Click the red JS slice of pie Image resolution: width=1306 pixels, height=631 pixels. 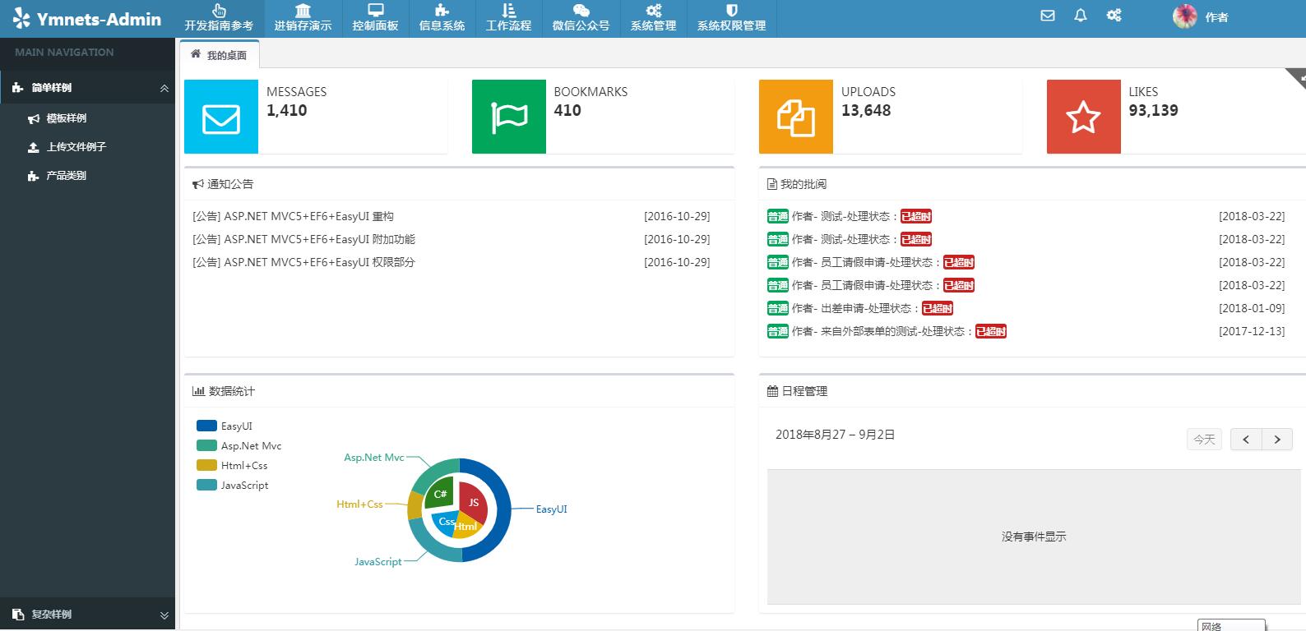pyautogui.click(x=475, y=504)
